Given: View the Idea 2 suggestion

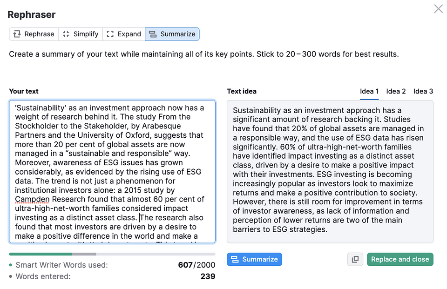Looking at the screenshot, I should (396, 92).
